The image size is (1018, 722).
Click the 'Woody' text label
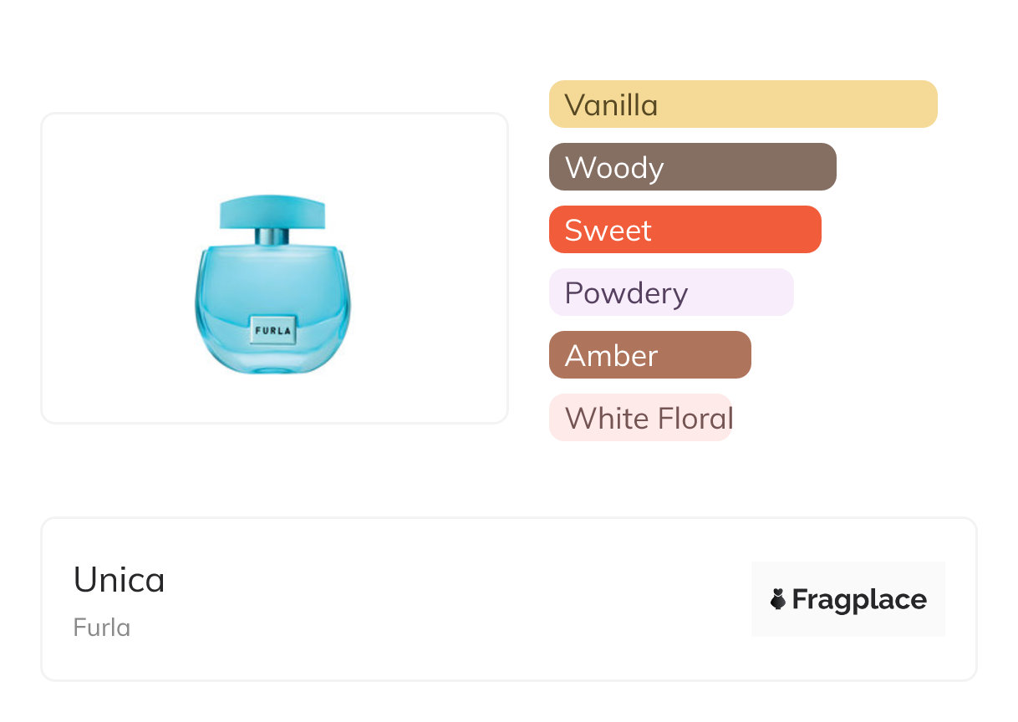[x=614, y=168]
